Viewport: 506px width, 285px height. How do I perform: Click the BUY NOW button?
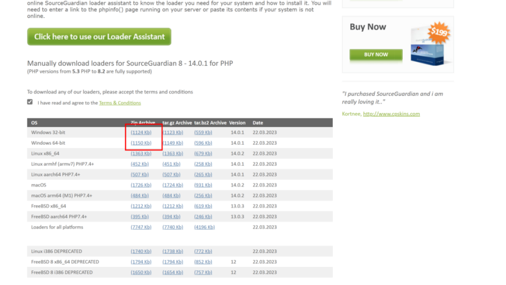(x=376, y=54)
